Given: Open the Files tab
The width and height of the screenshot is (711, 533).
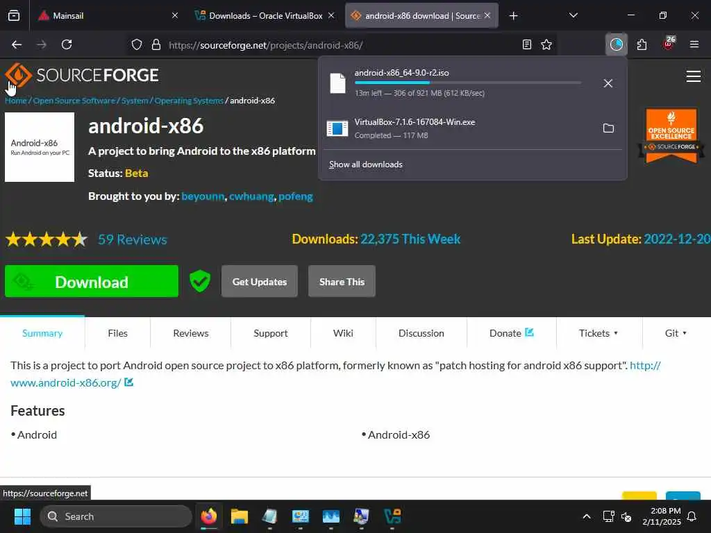Looking at the screenshot, I should 117,333.
